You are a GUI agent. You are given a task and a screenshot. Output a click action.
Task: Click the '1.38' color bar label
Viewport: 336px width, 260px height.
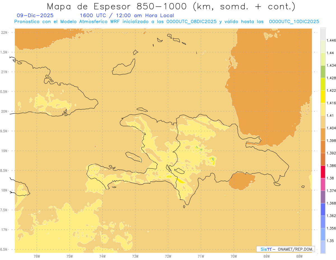click(x=330, y=178)
